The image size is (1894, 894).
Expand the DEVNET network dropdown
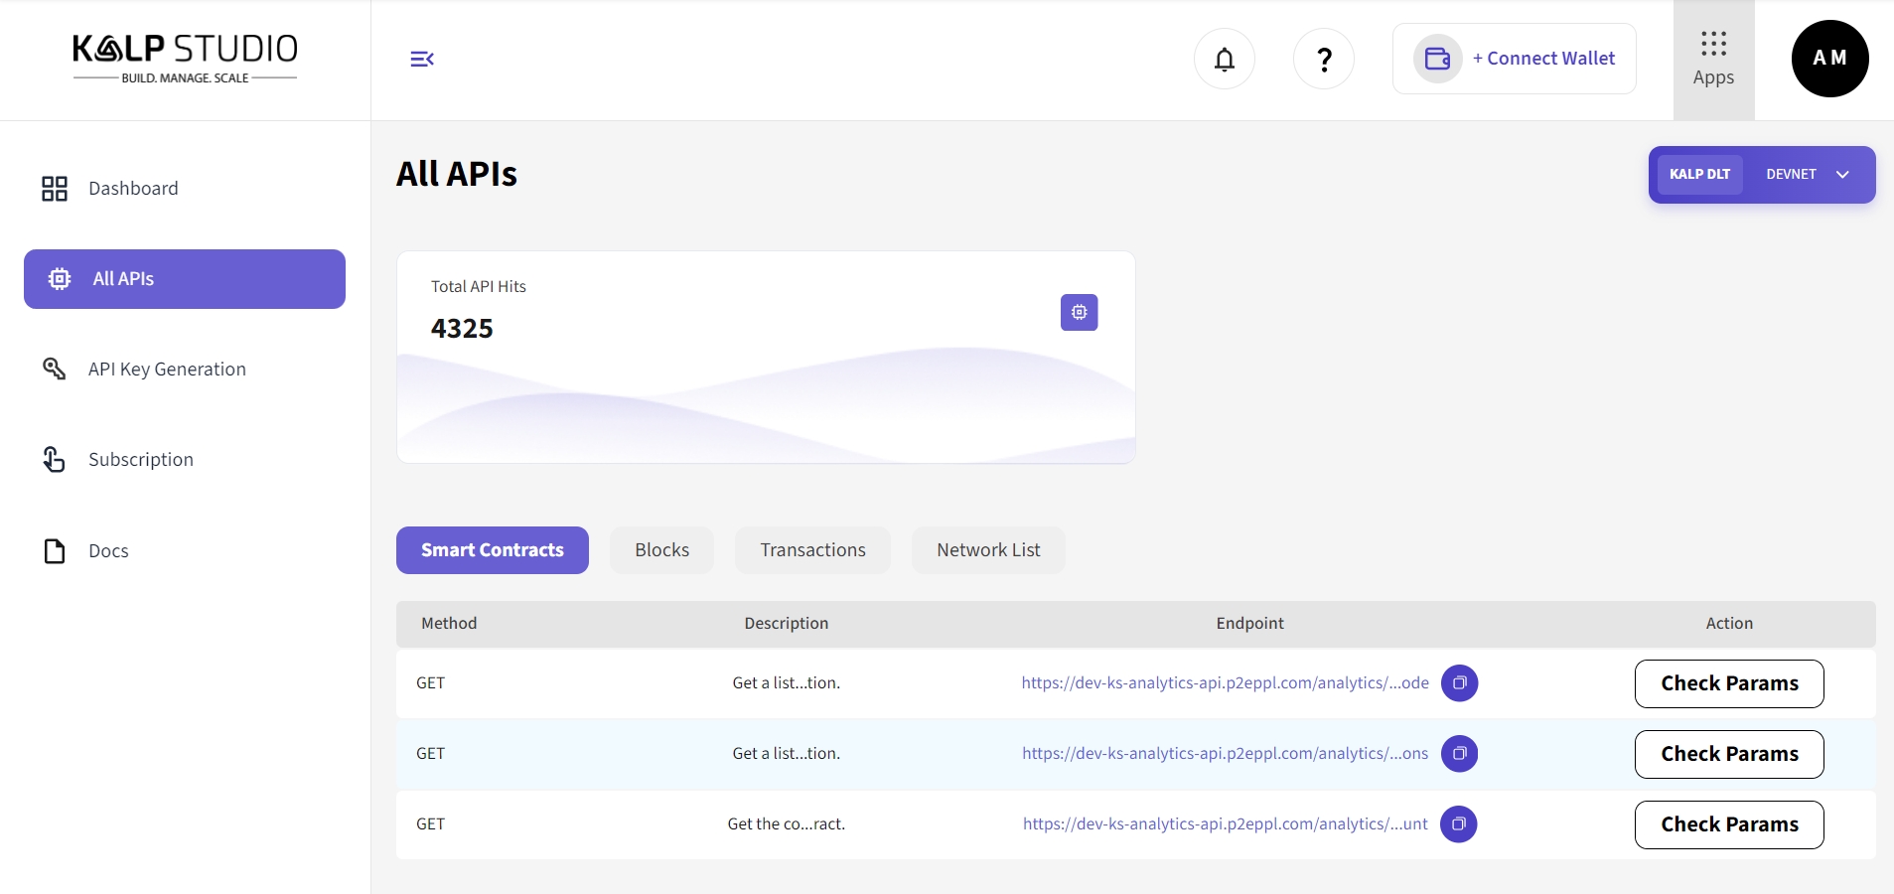pyautogui.click(x=1808, y=175)
